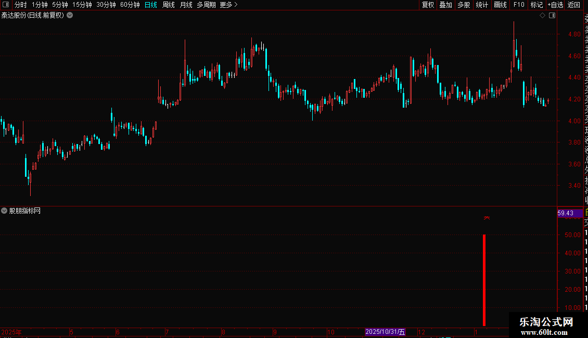This screenshot has height=338, width=588.
Task: Select the 5分钟 period
Action: click(x=60, y=5)
